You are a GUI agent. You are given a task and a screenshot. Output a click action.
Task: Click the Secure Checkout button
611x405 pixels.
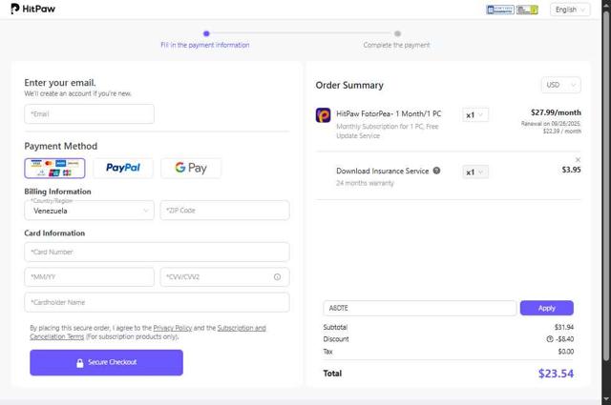tap(106, 362)
